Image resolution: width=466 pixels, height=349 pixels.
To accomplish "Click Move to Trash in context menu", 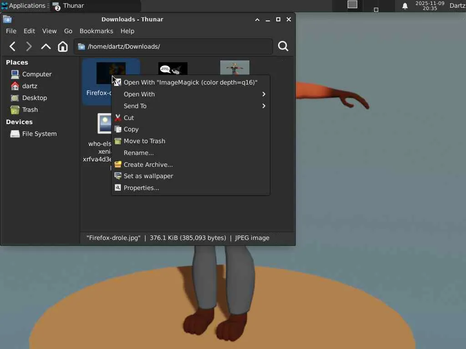I will (x=144, y=141).
